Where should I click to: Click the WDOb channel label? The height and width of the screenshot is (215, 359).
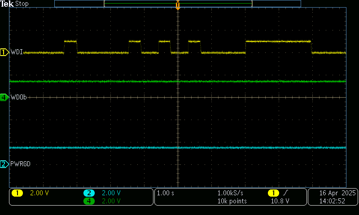(19, 97)
